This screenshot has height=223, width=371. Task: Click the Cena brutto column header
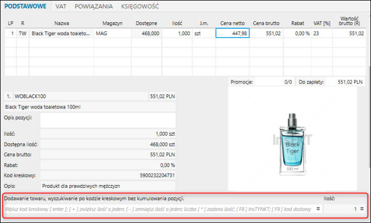coord(266,23)
